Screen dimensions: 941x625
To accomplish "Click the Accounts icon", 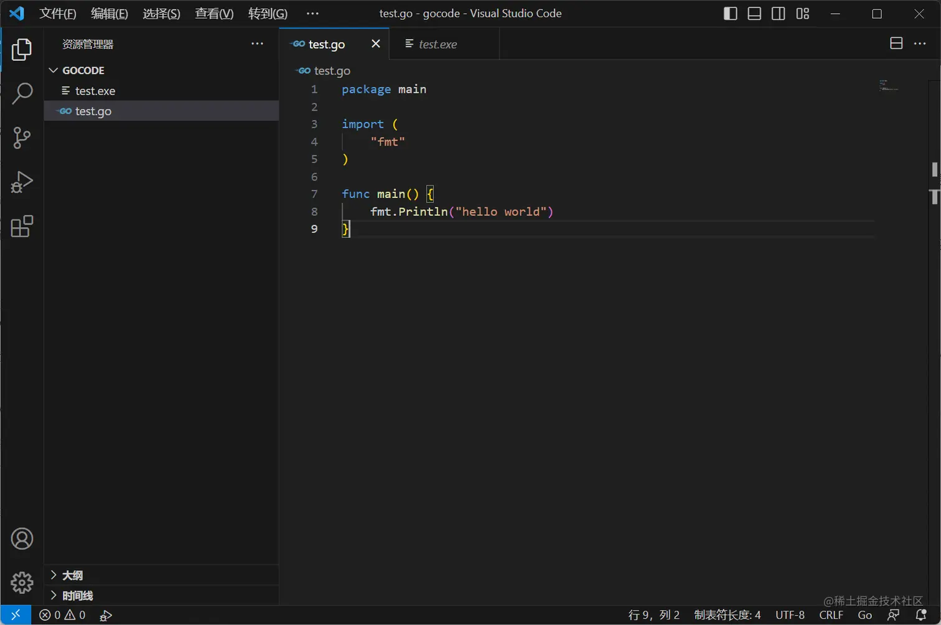I will 22,538.
